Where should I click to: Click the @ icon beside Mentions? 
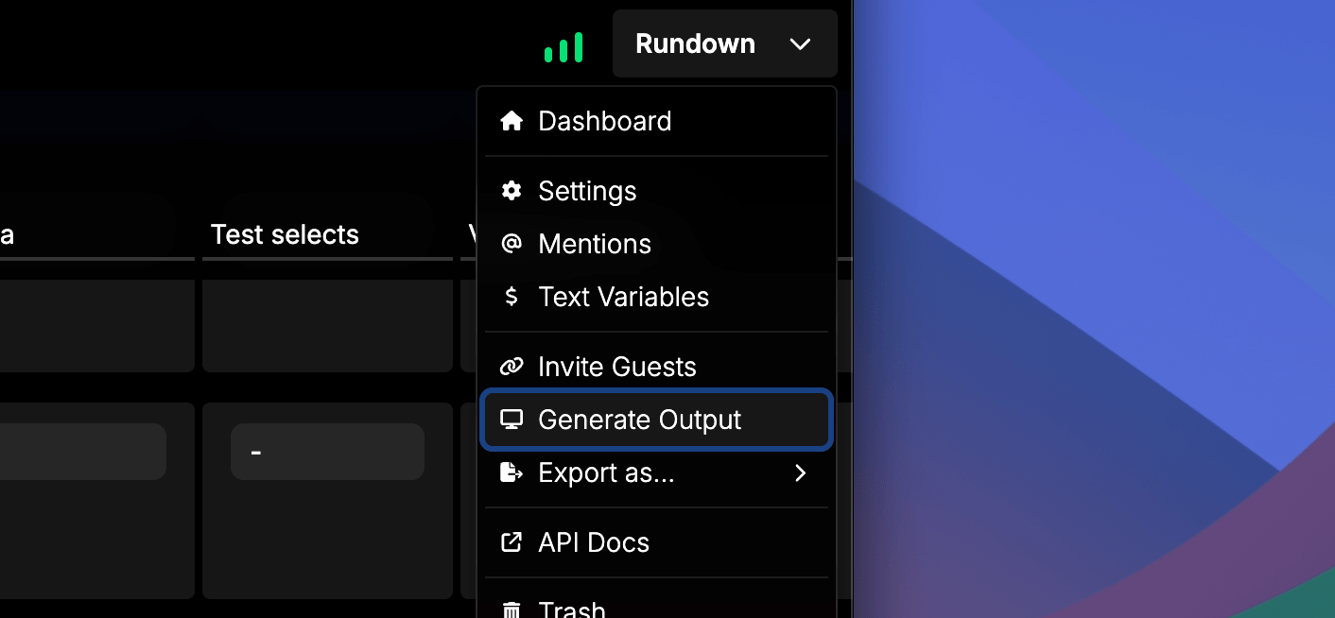click(511, 244)
